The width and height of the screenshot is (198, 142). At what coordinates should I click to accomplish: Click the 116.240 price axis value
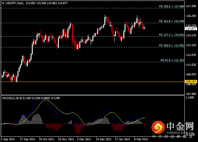click(191, 16)
